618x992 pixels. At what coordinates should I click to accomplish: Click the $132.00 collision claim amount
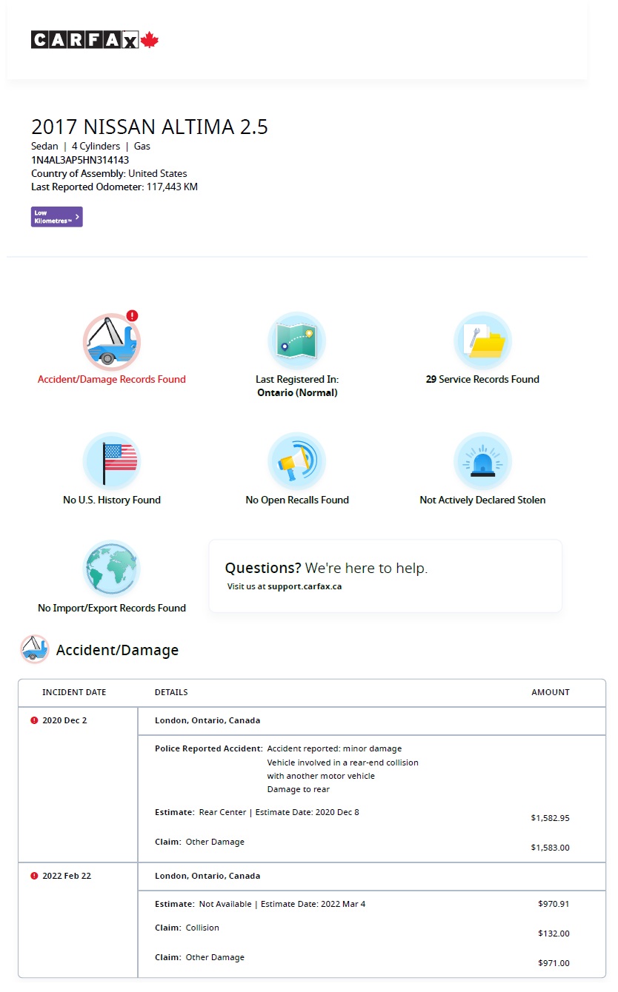[x=554, y=934]
